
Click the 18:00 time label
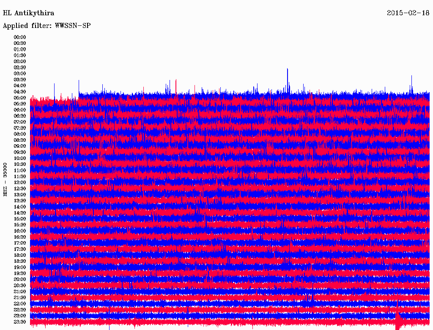(20, 255)
